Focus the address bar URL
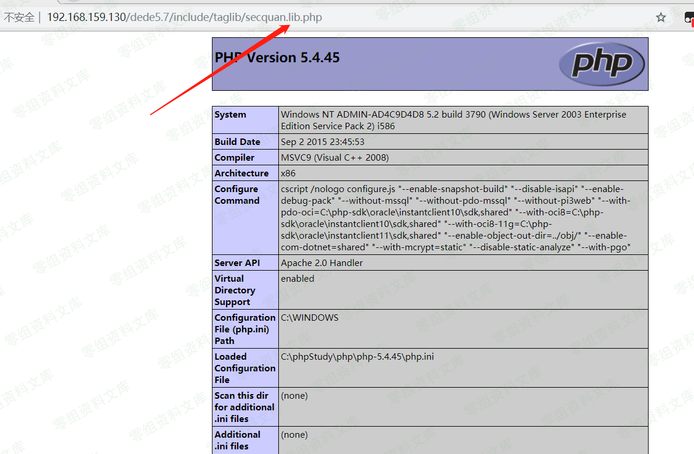694x454 pixels. point(184,17)
